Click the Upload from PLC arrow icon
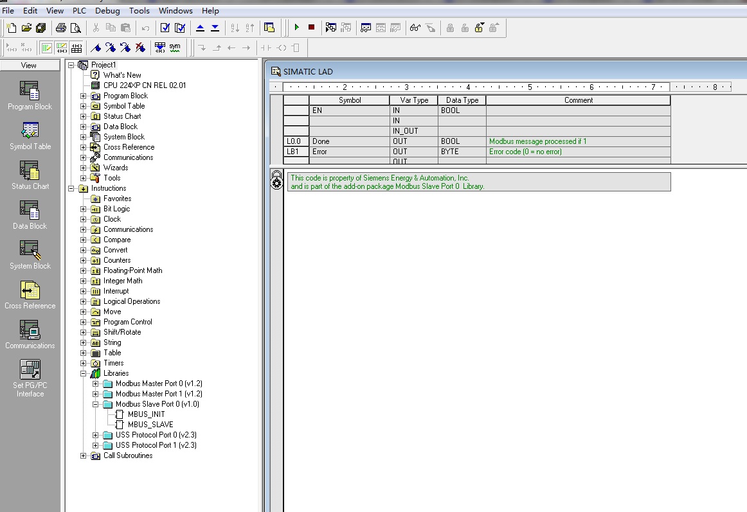The width and height of the screenshot is (747, 512). click(201, 28)
